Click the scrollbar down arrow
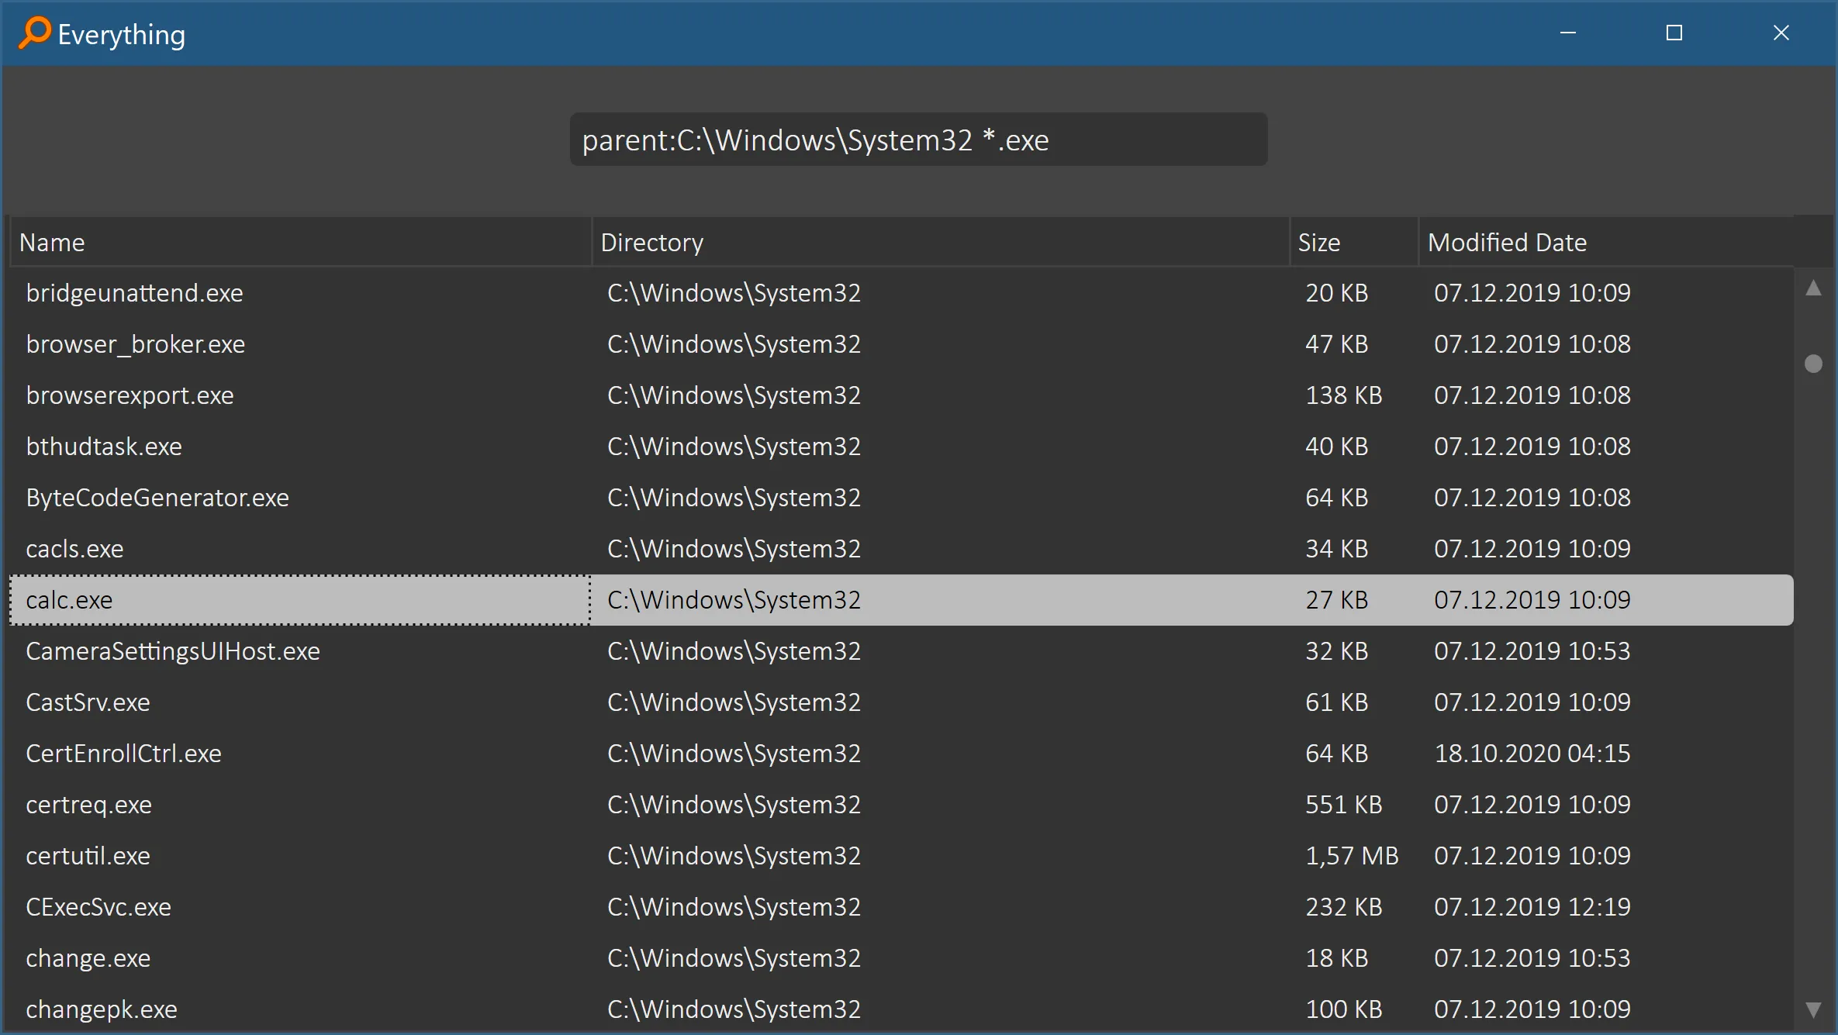Screen dimensions: 1838x1035 (1814, 1009)
